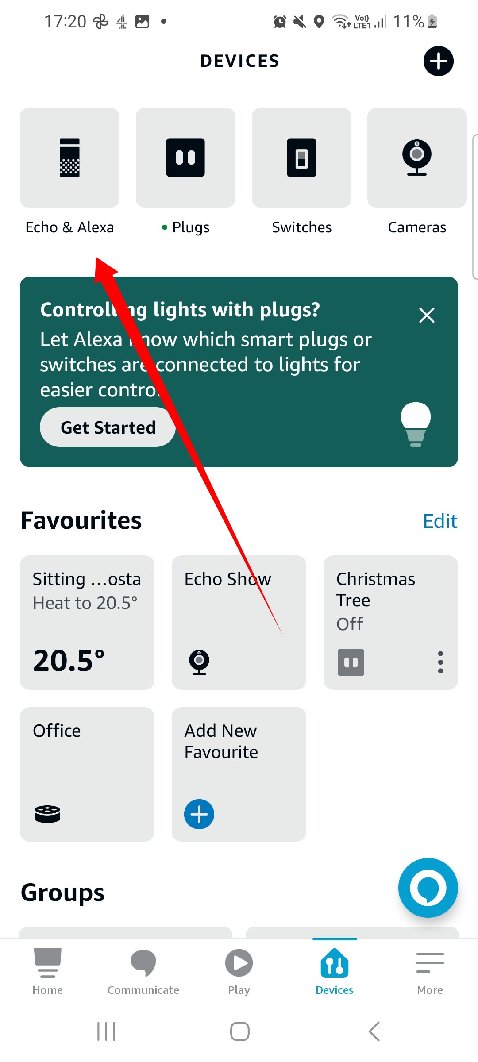Tap the Alexa voice assistant button
The width and height of the screenshot is (478, 1062).
point(428,888)
